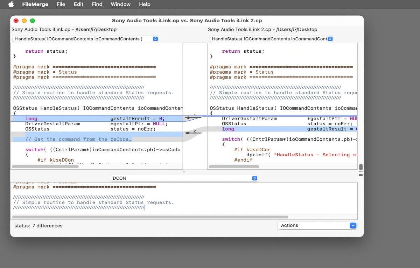Open right HandleStatus function popup
This screenshot has width=420, height=268.
pos(271,39)
